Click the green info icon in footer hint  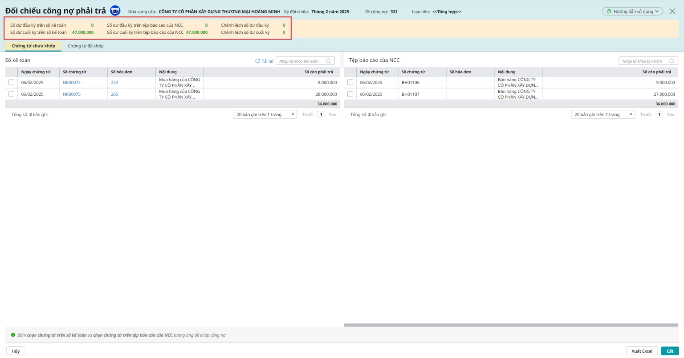pyautogui.click(x=13, y=335)
